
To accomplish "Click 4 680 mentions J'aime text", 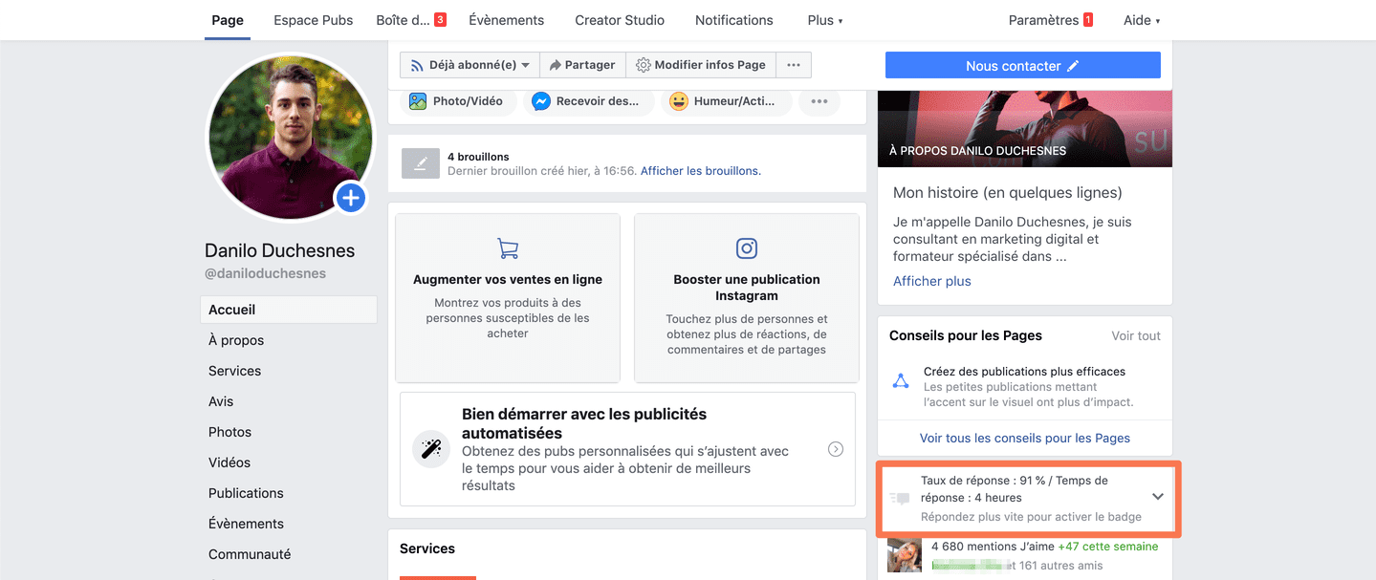I will 993,547.
